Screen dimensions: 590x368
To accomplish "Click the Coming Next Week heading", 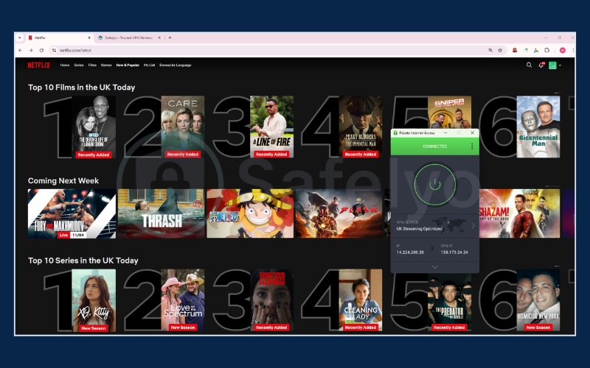I will pyautogui.click(x=63, y=180).
